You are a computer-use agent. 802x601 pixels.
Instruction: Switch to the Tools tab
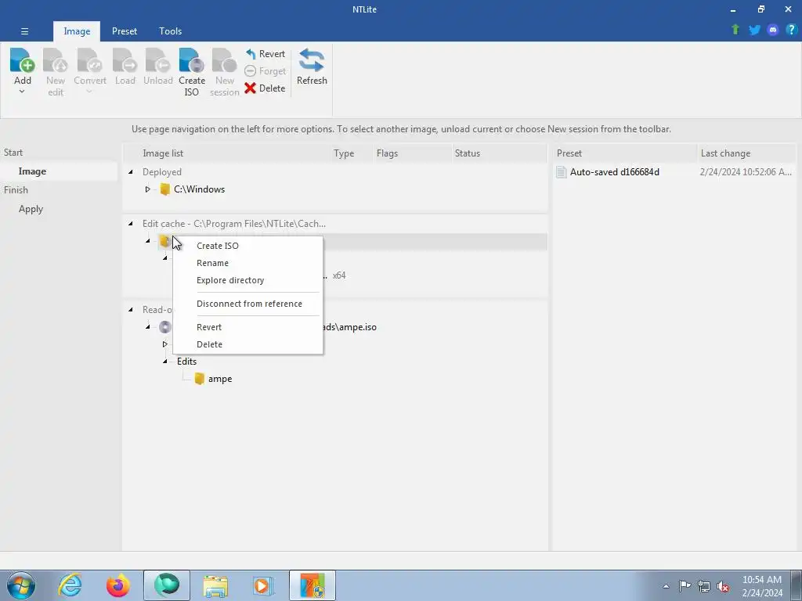[x=170, y=31]
